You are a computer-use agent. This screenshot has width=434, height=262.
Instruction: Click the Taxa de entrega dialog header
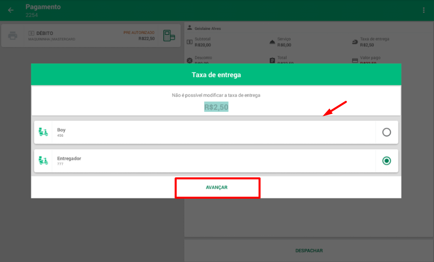click(x=216, y=75)
